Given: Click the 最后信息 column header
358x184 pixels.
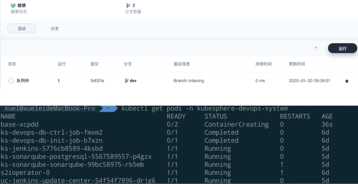Looking at the screenshot, I should coord(182,64).
